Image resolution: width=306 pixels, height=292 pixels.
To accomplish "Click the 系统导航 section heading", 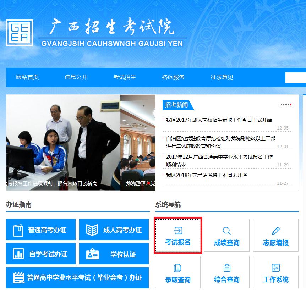I will tap(168, 205).
